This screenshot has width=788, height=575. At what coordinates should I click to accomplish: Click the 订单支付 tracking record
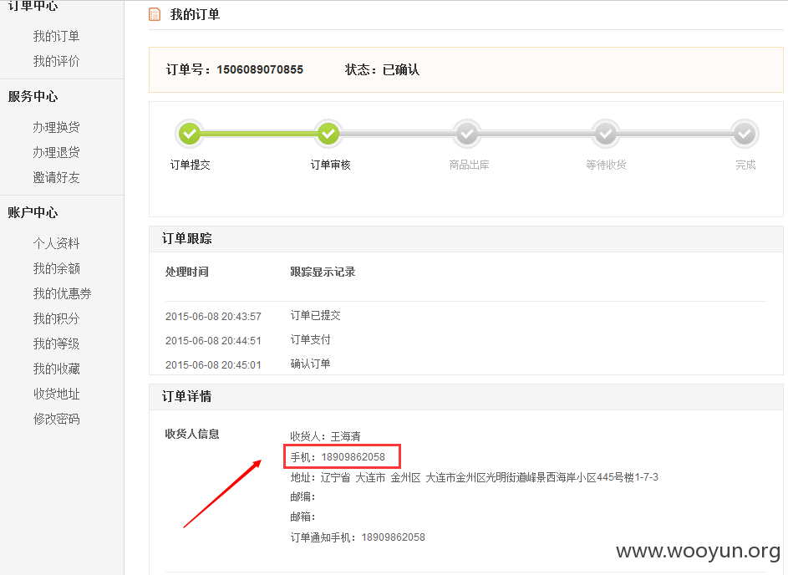(310, 340)
